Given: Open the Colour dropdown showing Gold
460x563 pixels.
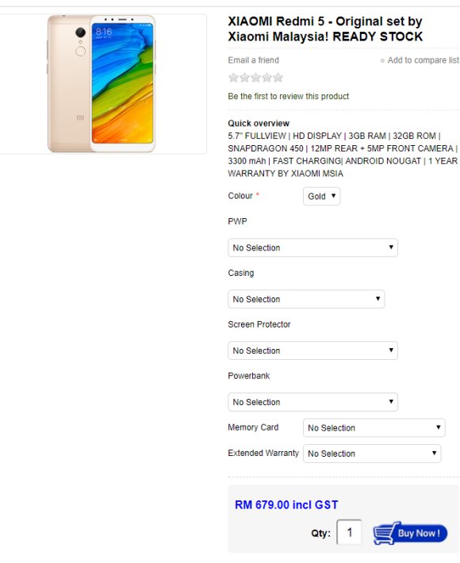Looking at the screenshot, I should [x=321, y=196].
